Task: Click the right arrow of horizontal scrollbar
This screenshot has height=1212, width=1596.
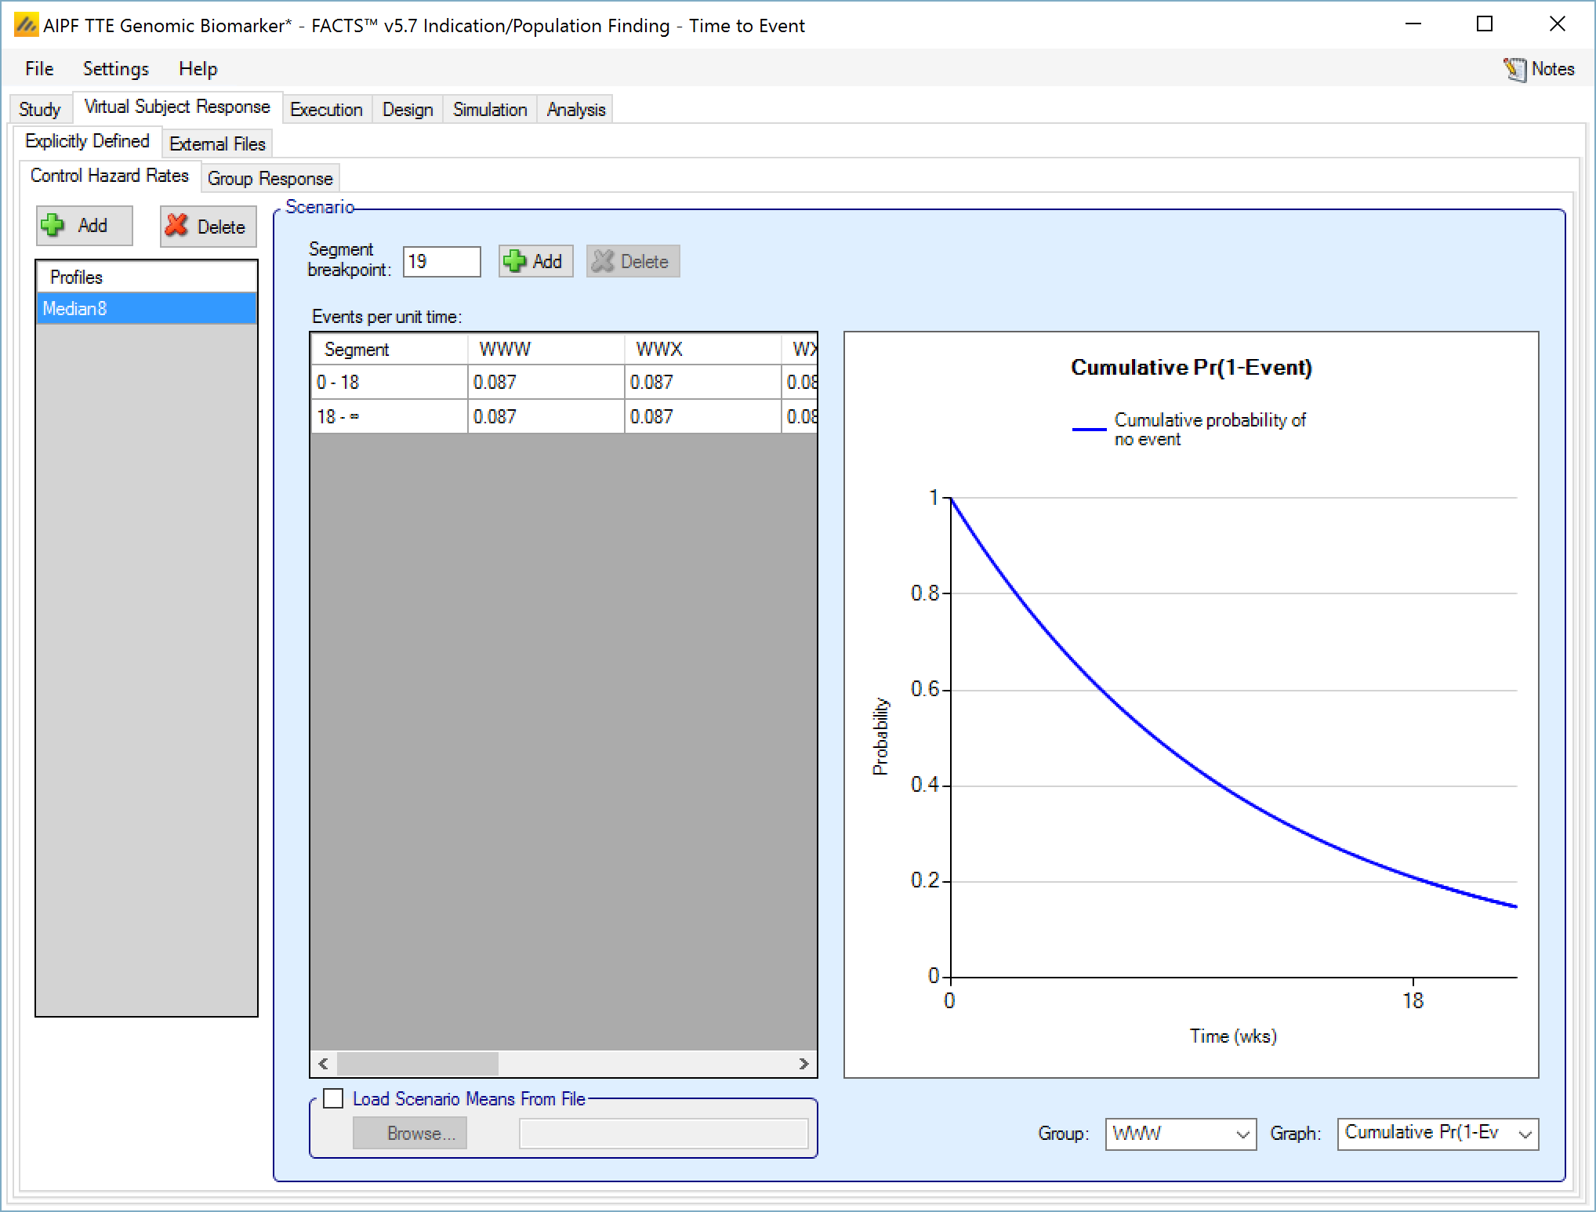Action: tap(803, 1063)
